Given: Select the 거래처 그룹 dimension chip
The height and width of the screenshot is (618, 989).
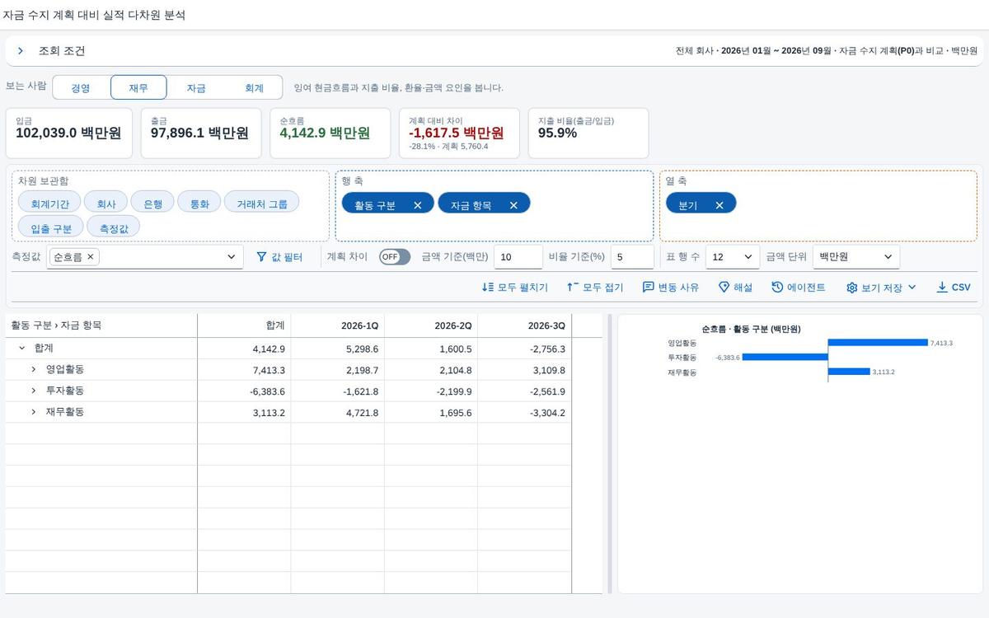Looking at the screenshot, I should point(262,204).
